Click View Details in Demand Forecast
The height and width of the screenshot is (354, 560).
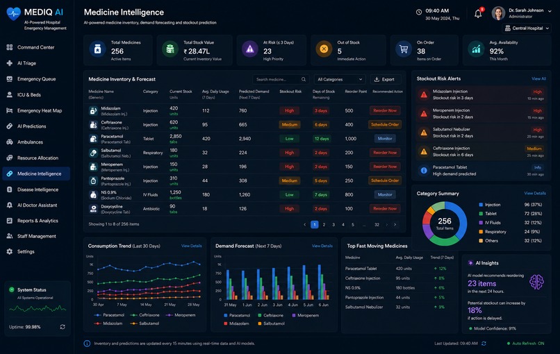(x=322, y=246)
